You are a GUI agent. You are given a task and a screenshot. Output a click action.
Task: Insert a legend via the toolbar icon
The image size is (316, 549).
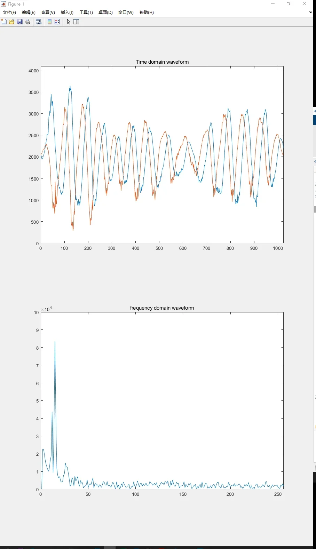click(x=57, y=22)
